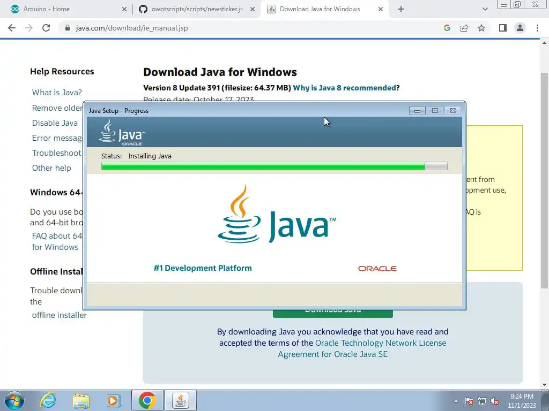This screenshot has height=411, width=549.
Task: Click the green Download Java button
Action: 332,314
